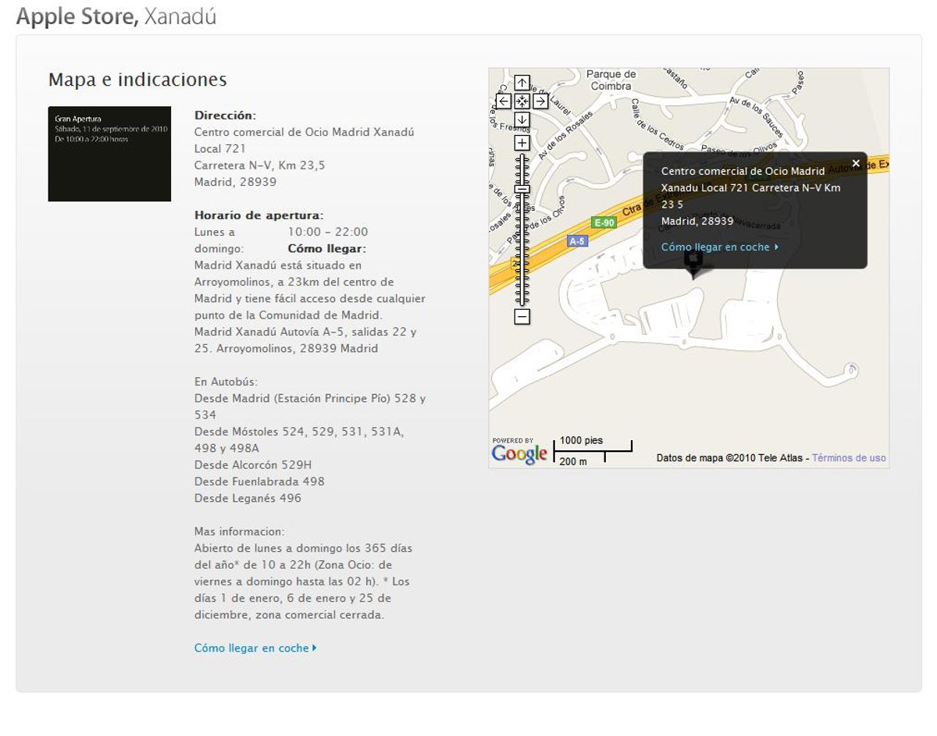The height and width of the screenshot is (736, 937).
Task: Click the map scale bar showing 200 m
Action: pos(592,453)
